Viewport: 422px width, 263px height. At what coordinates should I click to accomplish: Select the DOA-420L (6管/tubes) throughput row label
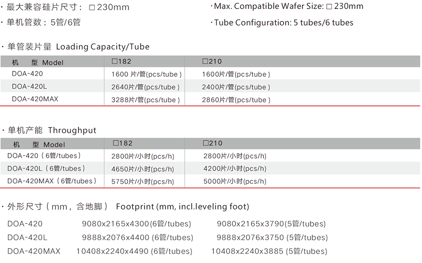coord(46,168)
